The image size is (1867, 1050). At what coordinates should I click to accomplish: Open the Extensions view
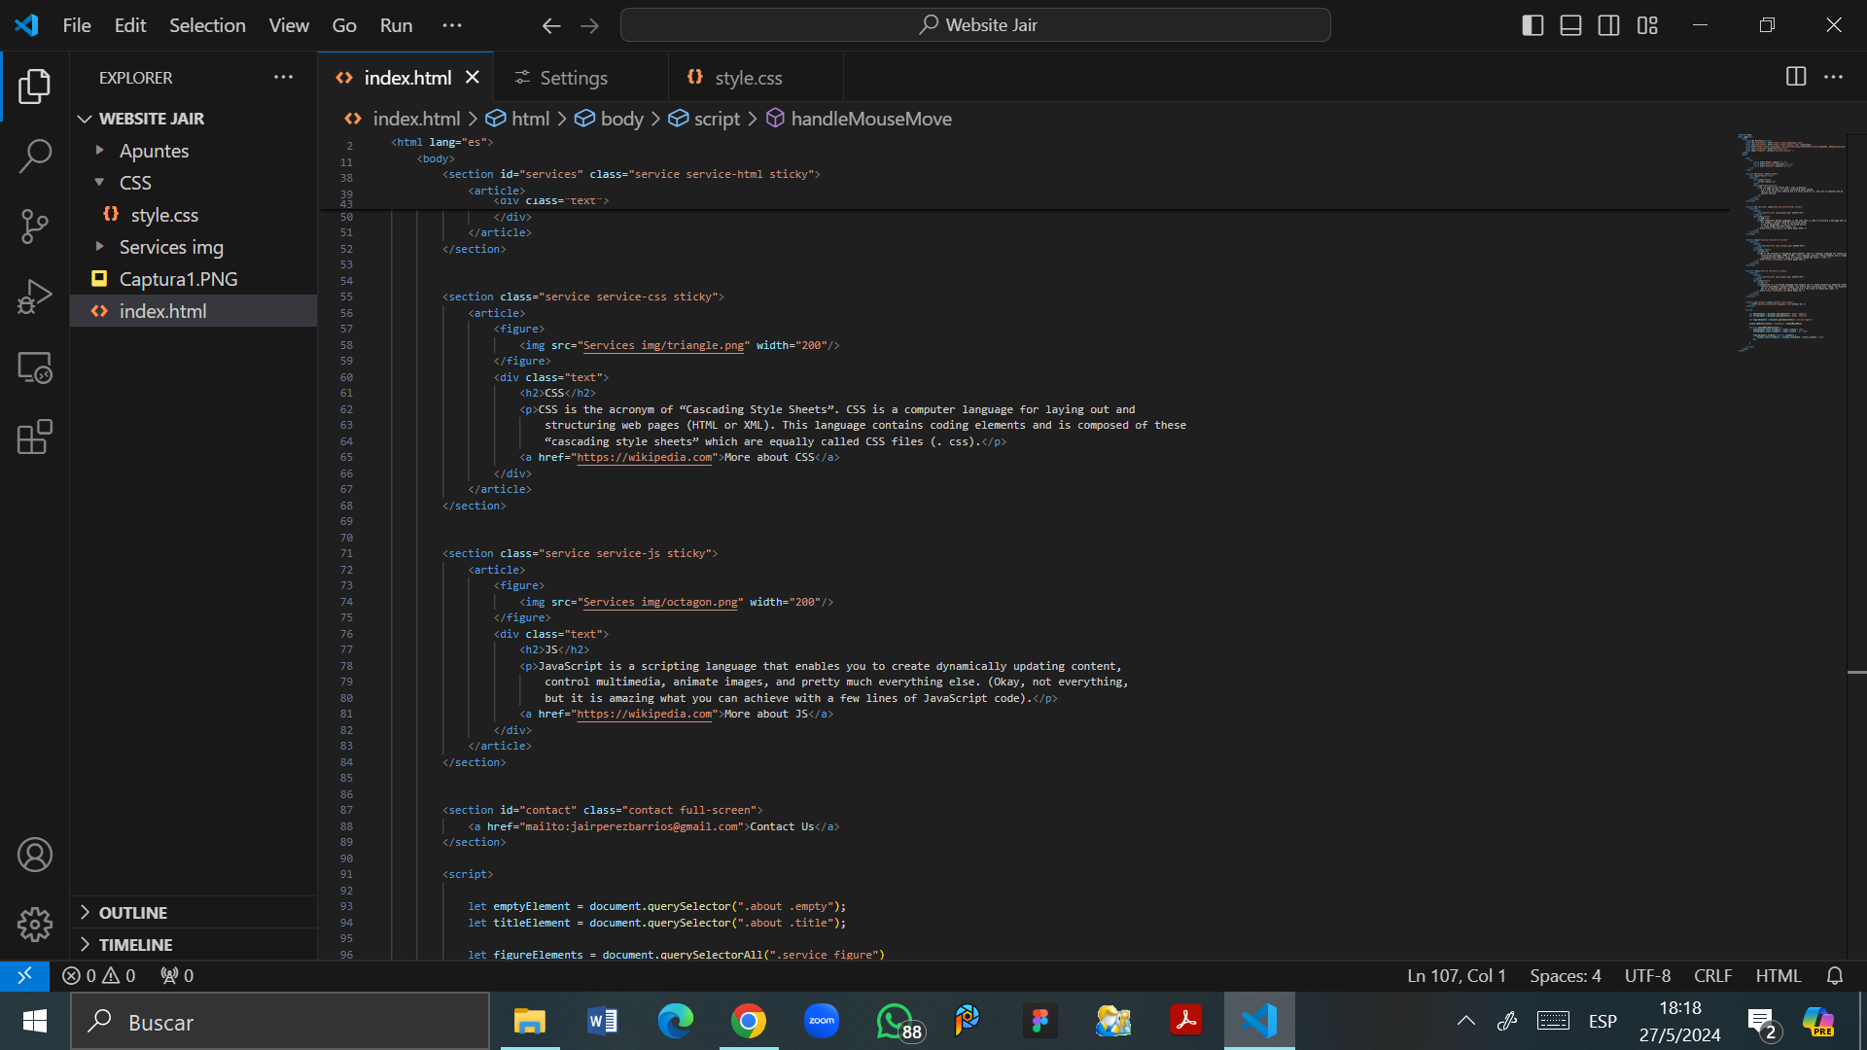coord(35,437)
